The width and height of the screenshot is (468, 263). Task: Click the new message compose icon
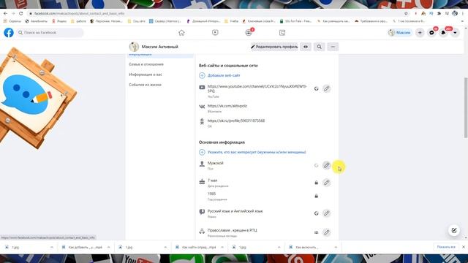454,230
